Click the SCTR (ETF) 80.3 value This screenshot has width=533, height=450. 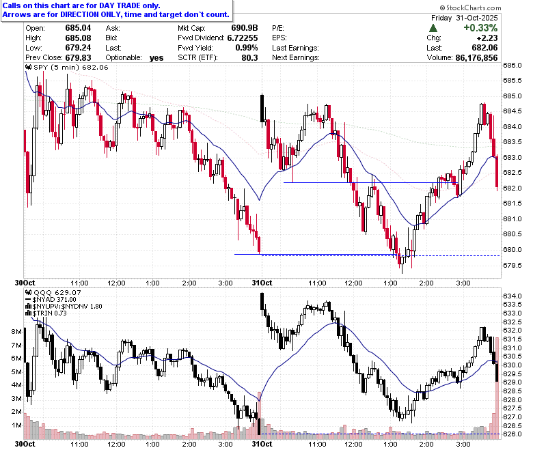[x=249, y=58]
